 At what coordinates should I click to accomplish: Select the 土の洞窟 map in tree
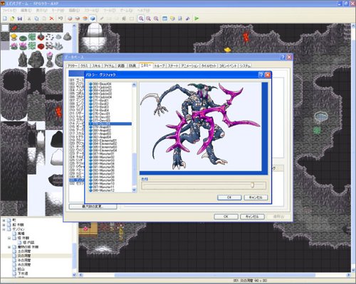point(24,251)
